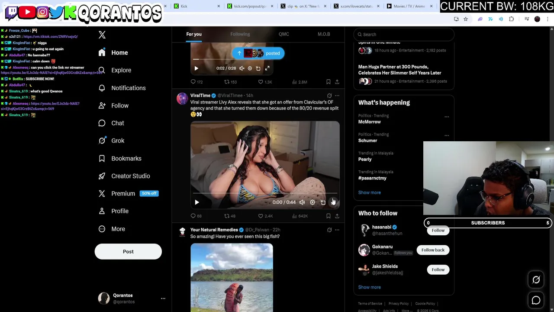Open Chat in sidebar
Image resolution: width=554 pixels, height=312 pixels.
pyautogui.click(x=111, y=123)
